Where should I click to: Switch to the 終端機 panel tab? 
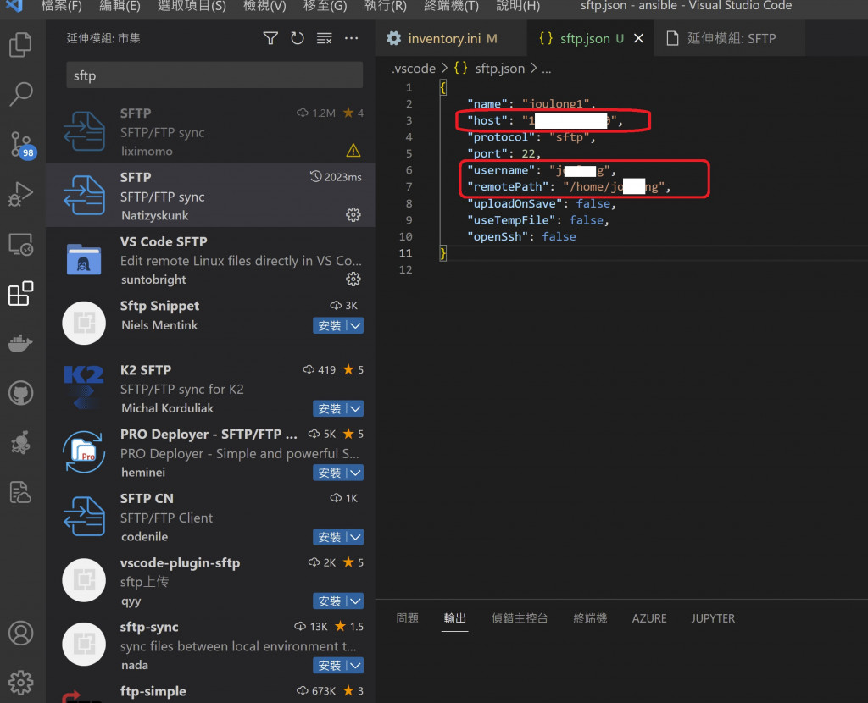[x=590, y=618]
